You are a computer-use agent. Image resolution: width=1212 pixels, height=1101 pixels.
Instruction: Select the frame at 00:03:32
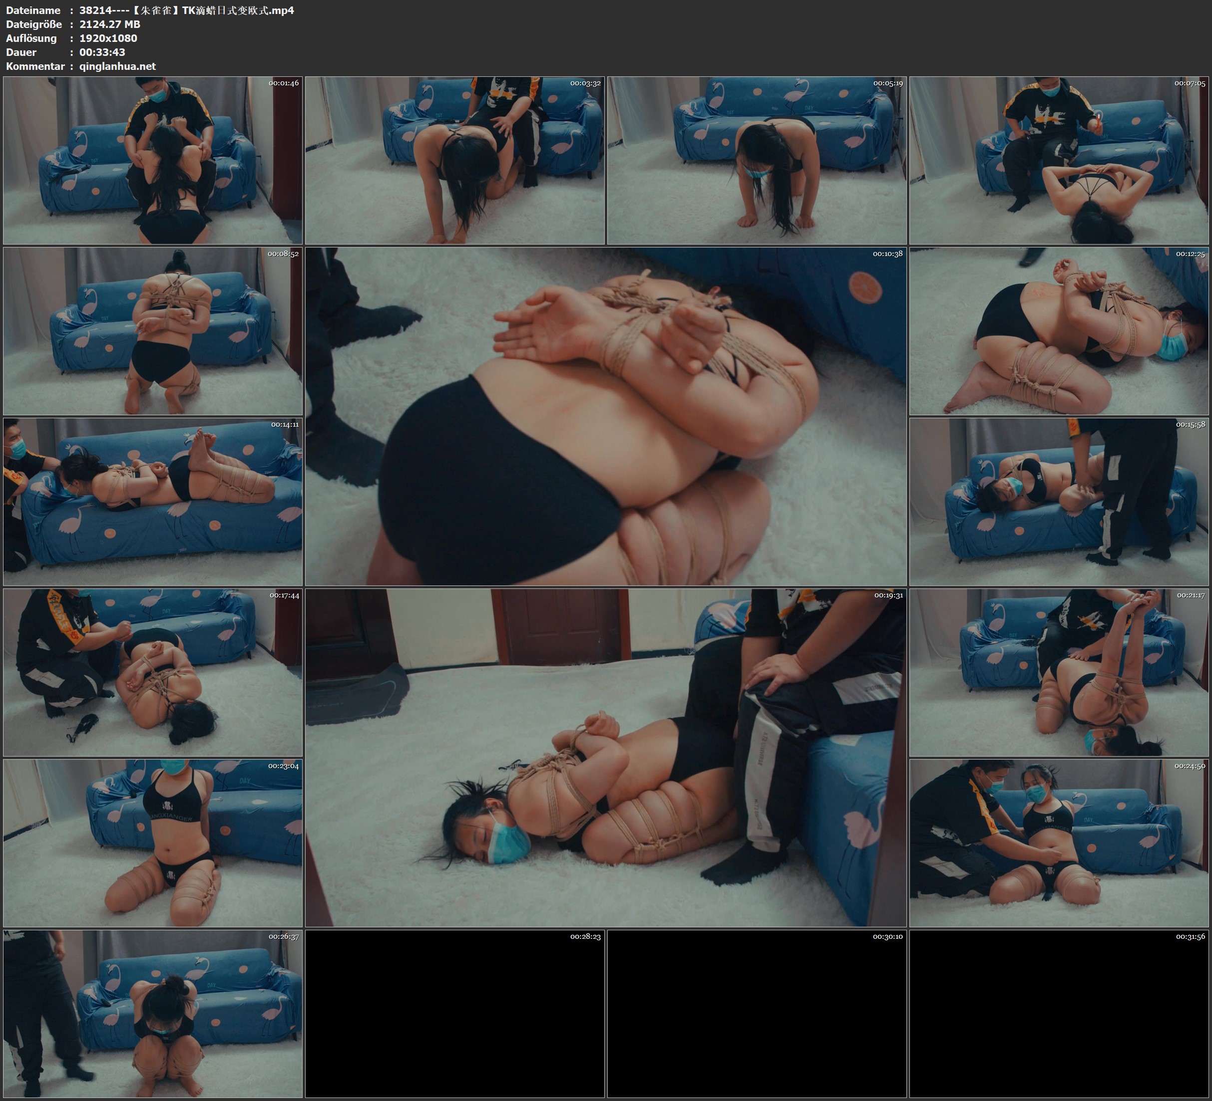point(454,160)
